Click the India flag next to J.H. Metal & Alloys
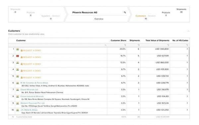Viewport: 199px width, 125px height. point(18,110)
